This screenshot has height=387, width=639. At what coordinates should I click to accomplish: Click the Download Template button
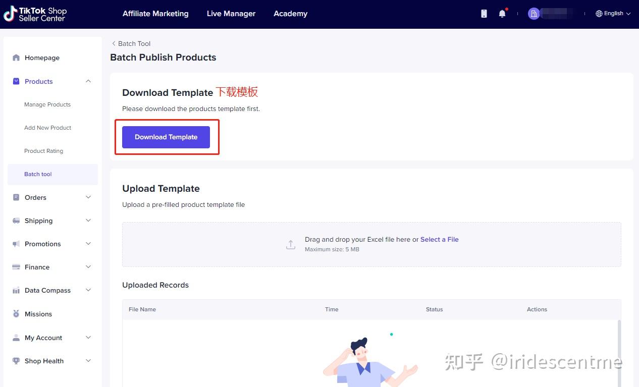coord(166,137)
